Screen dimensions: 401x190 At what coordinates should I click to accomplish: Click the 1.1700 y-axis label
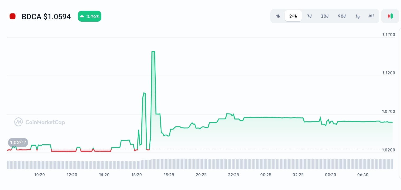(389, 35)
